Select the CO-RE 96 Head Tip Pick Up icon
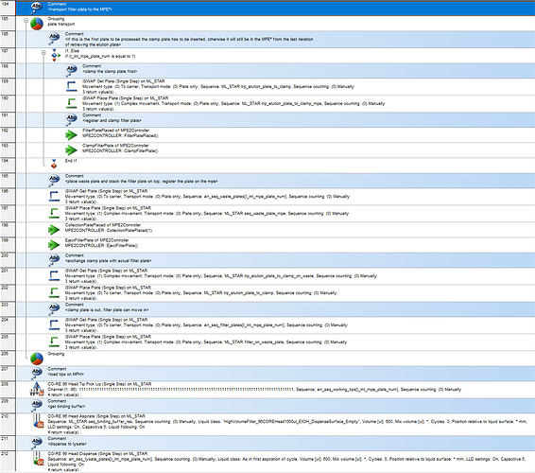The image size is (535, 473). [37, 390]
